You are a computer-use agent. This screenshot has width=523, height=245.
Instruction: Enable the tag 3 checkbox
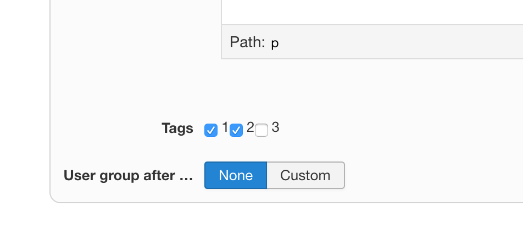pos(261,130)
